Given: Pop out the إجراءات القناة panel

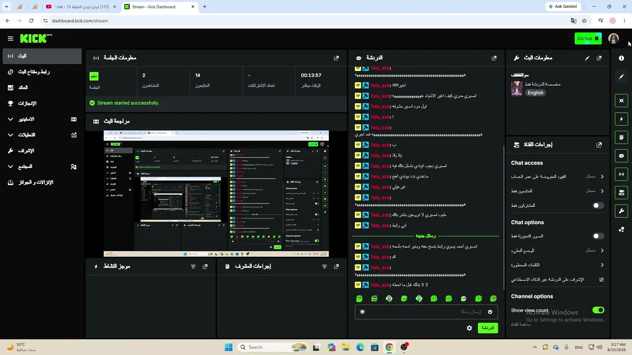Looking at the screenshot, I should (599, 145).
